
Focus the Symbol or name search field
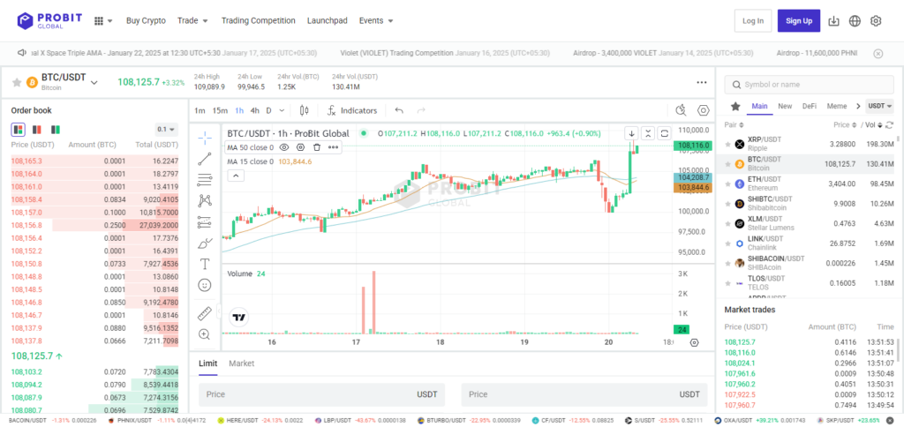tap(809, 84)
